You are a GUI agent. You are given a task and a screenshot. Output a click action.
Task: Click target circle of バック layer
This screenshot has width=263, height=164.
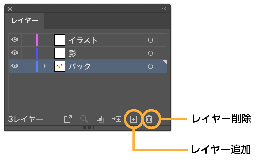click(x=151, y=66)
